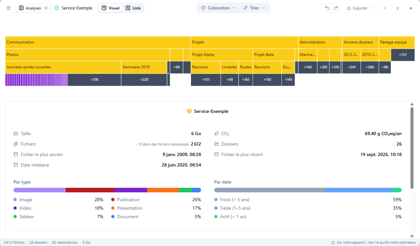
Task: Select the Anciens-dossiers treemap block
Action: click(x=361, y=42)
